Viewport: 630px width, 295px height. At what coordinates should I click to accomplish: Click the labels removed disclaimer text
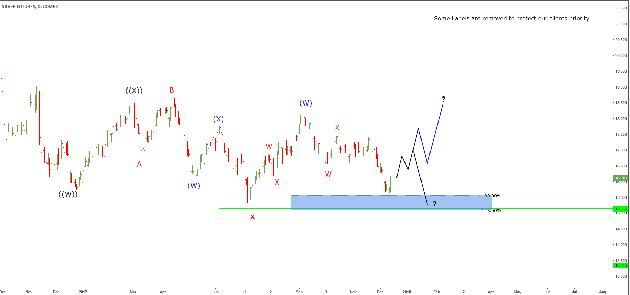pyautogui.click(x=512, y=19)
